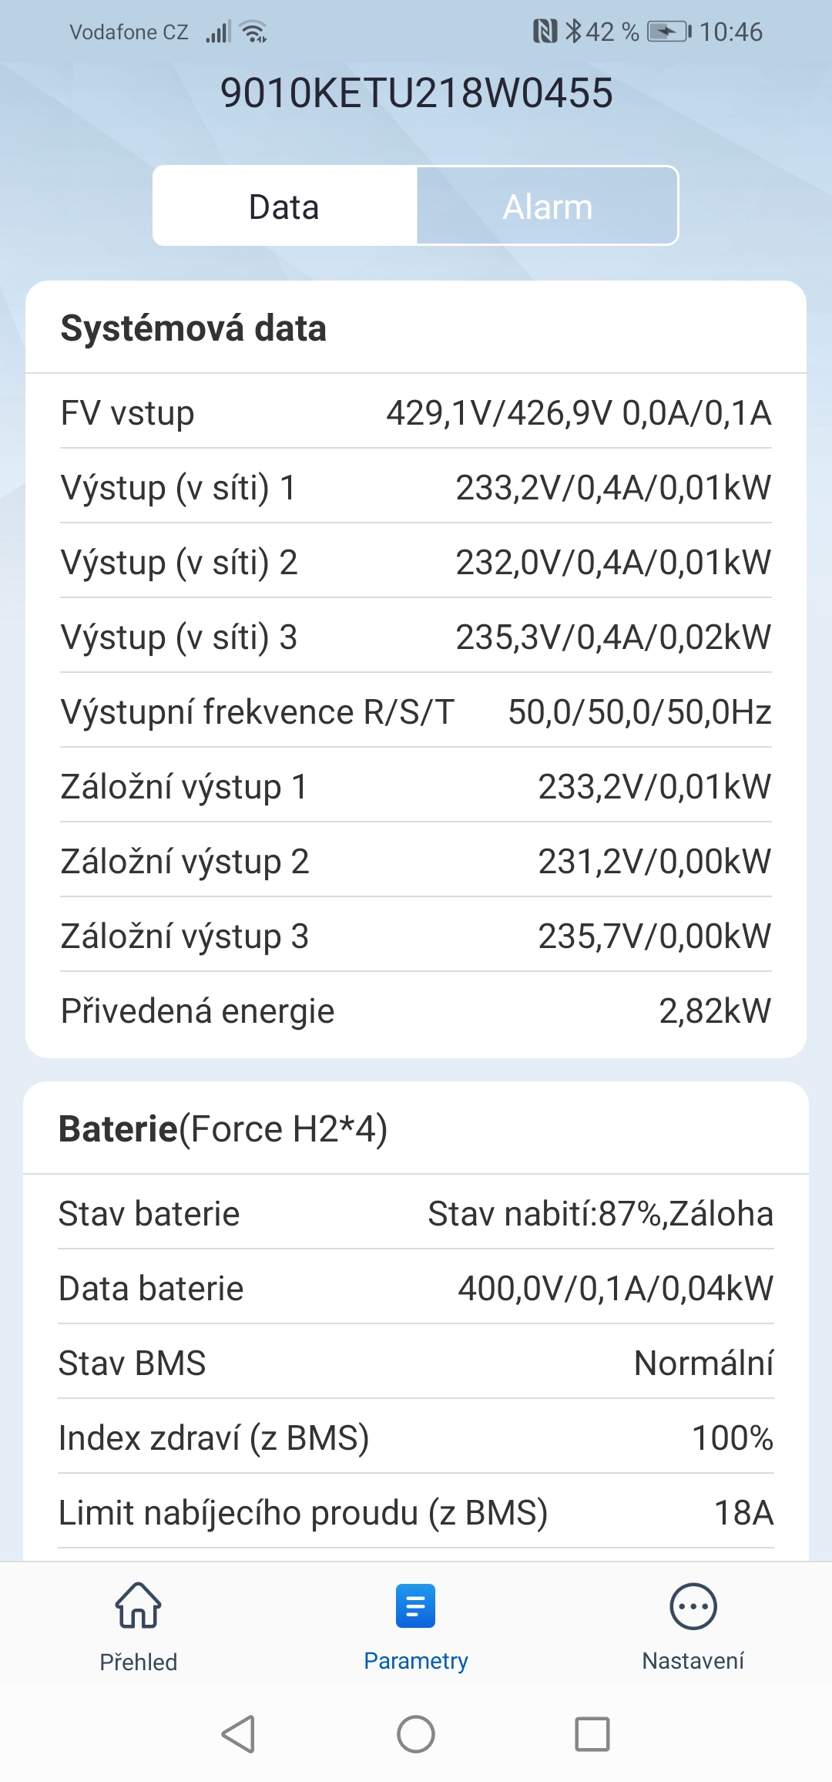This screenshot has height=1782, width=832.
Task: Tap the Baterie (Force H2*4) header
Action: [x=223, y=1129]
